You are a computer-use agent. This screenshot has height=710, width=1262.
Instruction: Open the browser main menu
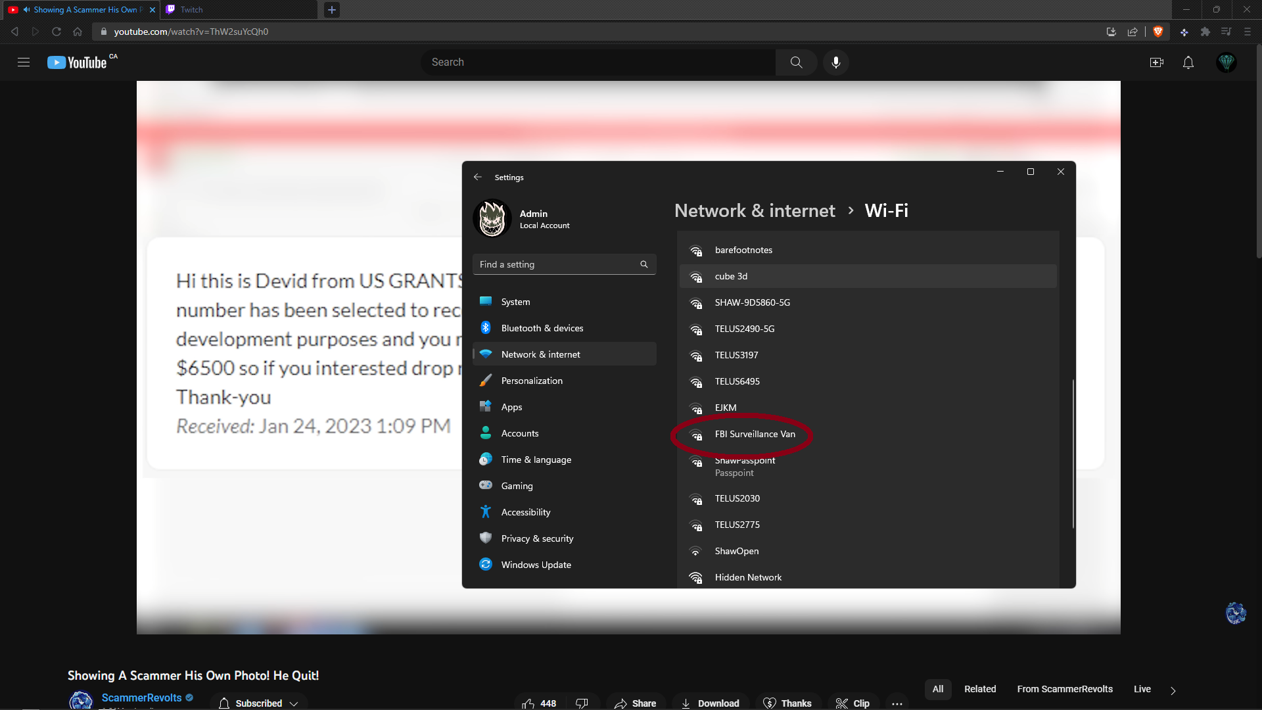1248,32
